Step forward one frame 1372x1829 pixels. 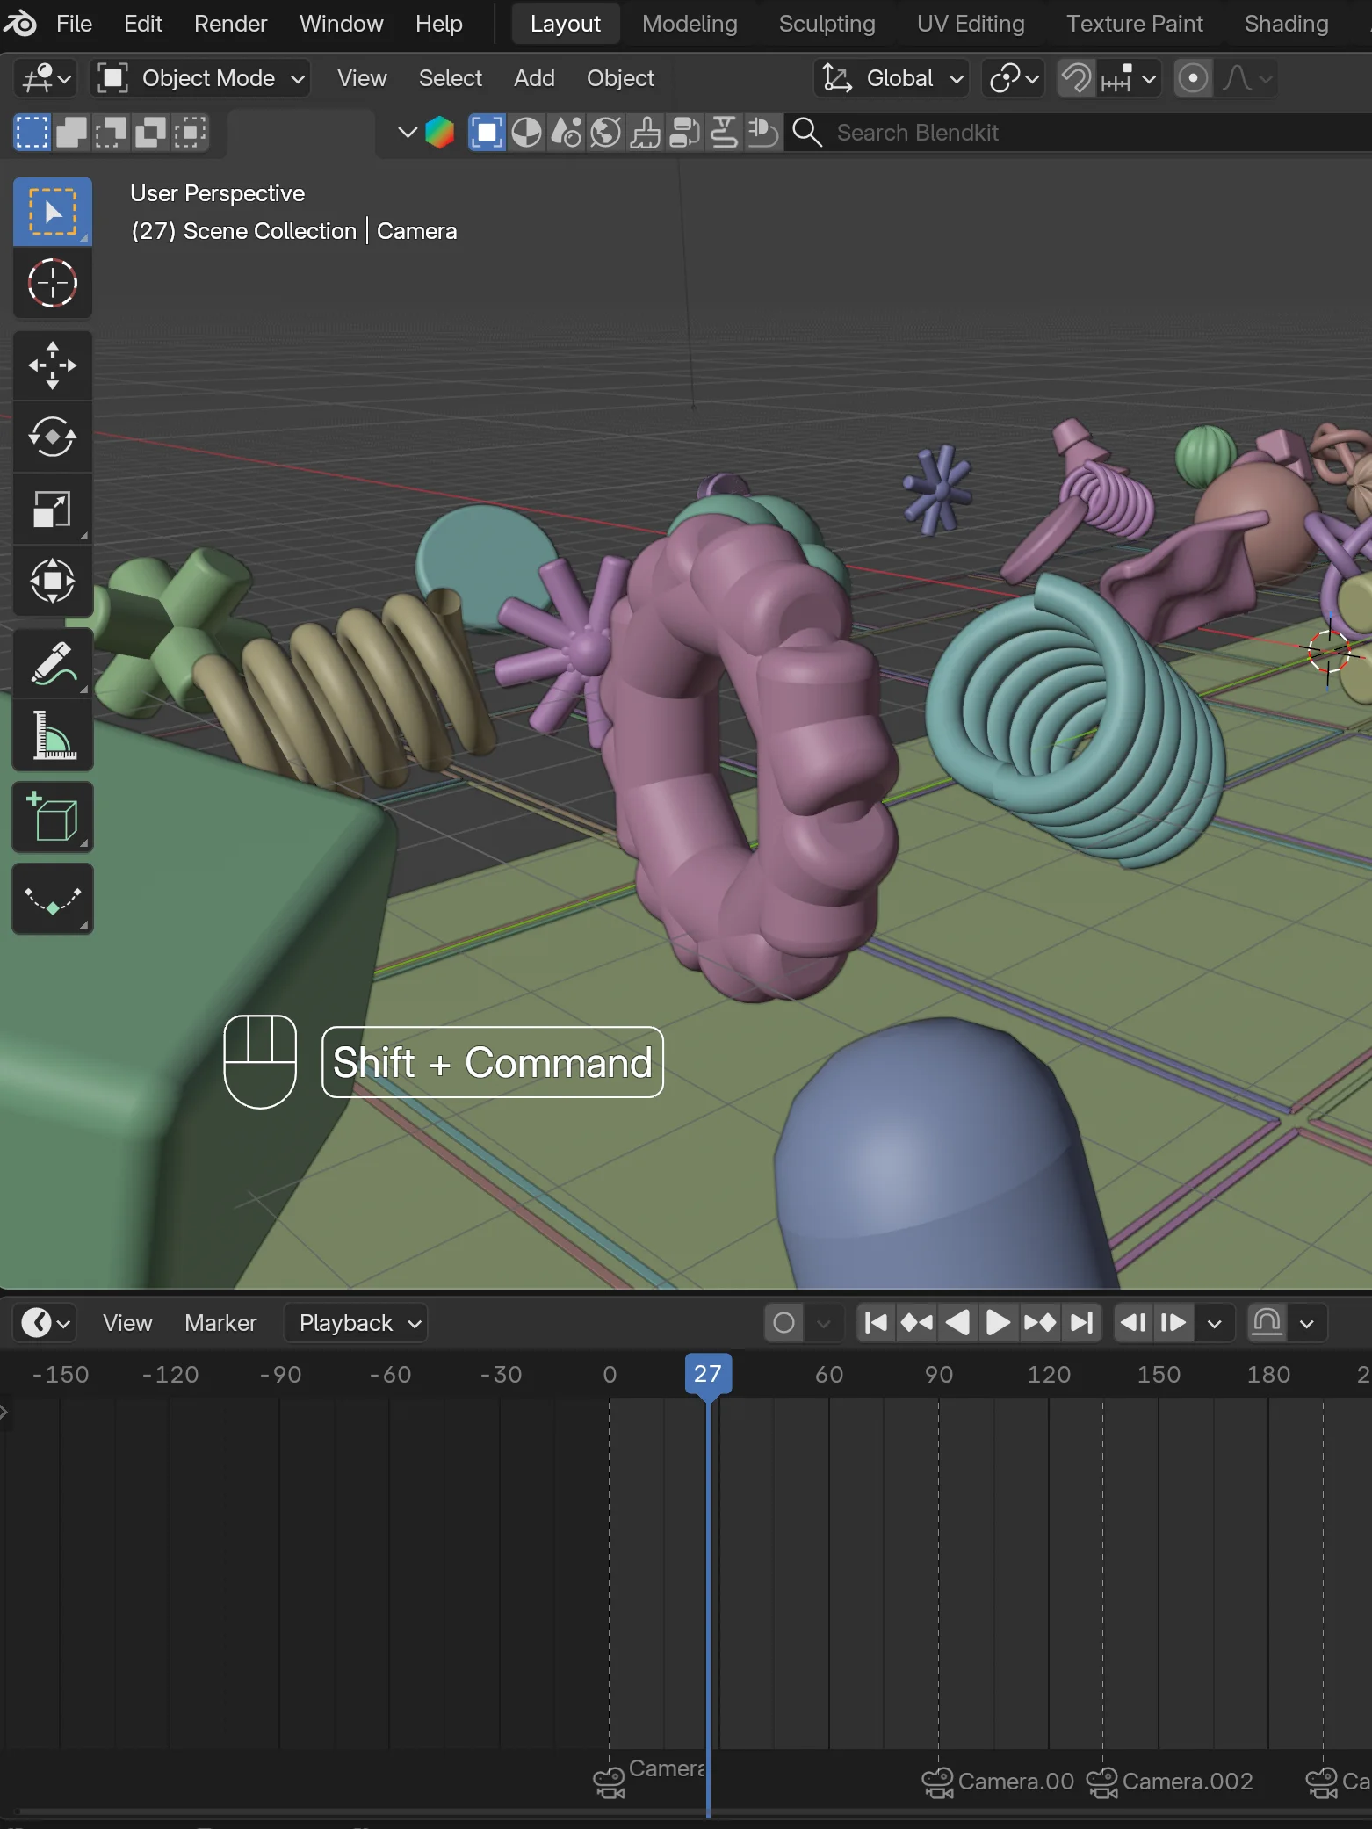point(1173,1322)
